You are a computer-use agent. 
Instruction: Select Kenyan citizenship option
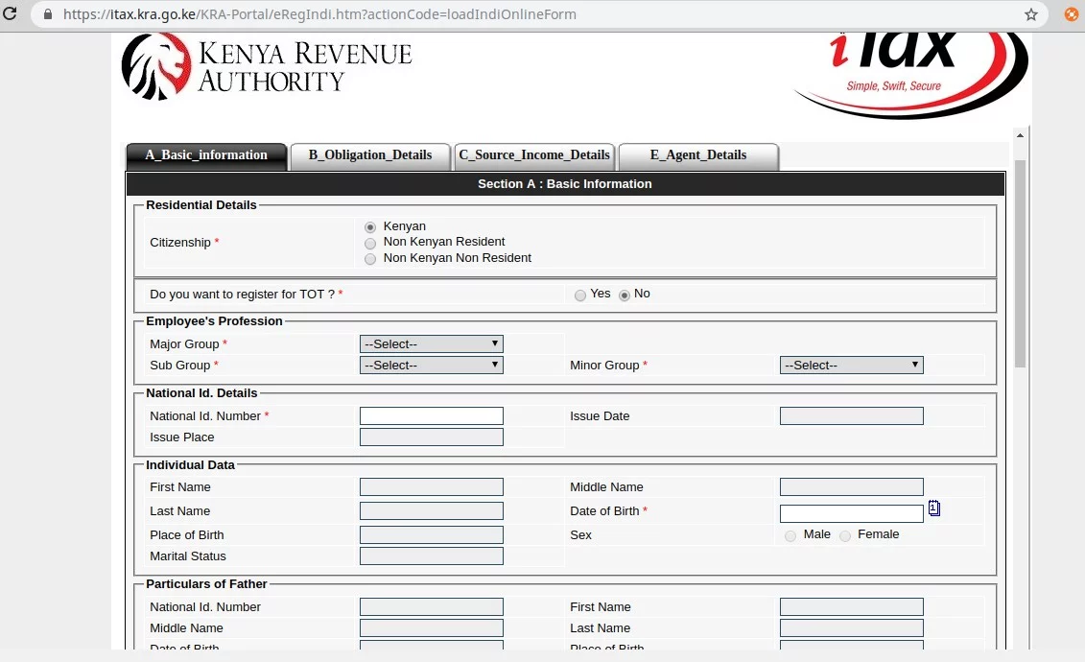pos(370,226)
